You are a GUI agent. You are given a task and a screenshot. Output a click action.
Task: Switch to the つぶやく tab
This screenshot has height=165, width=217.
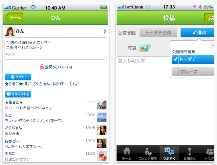point(169,154)
